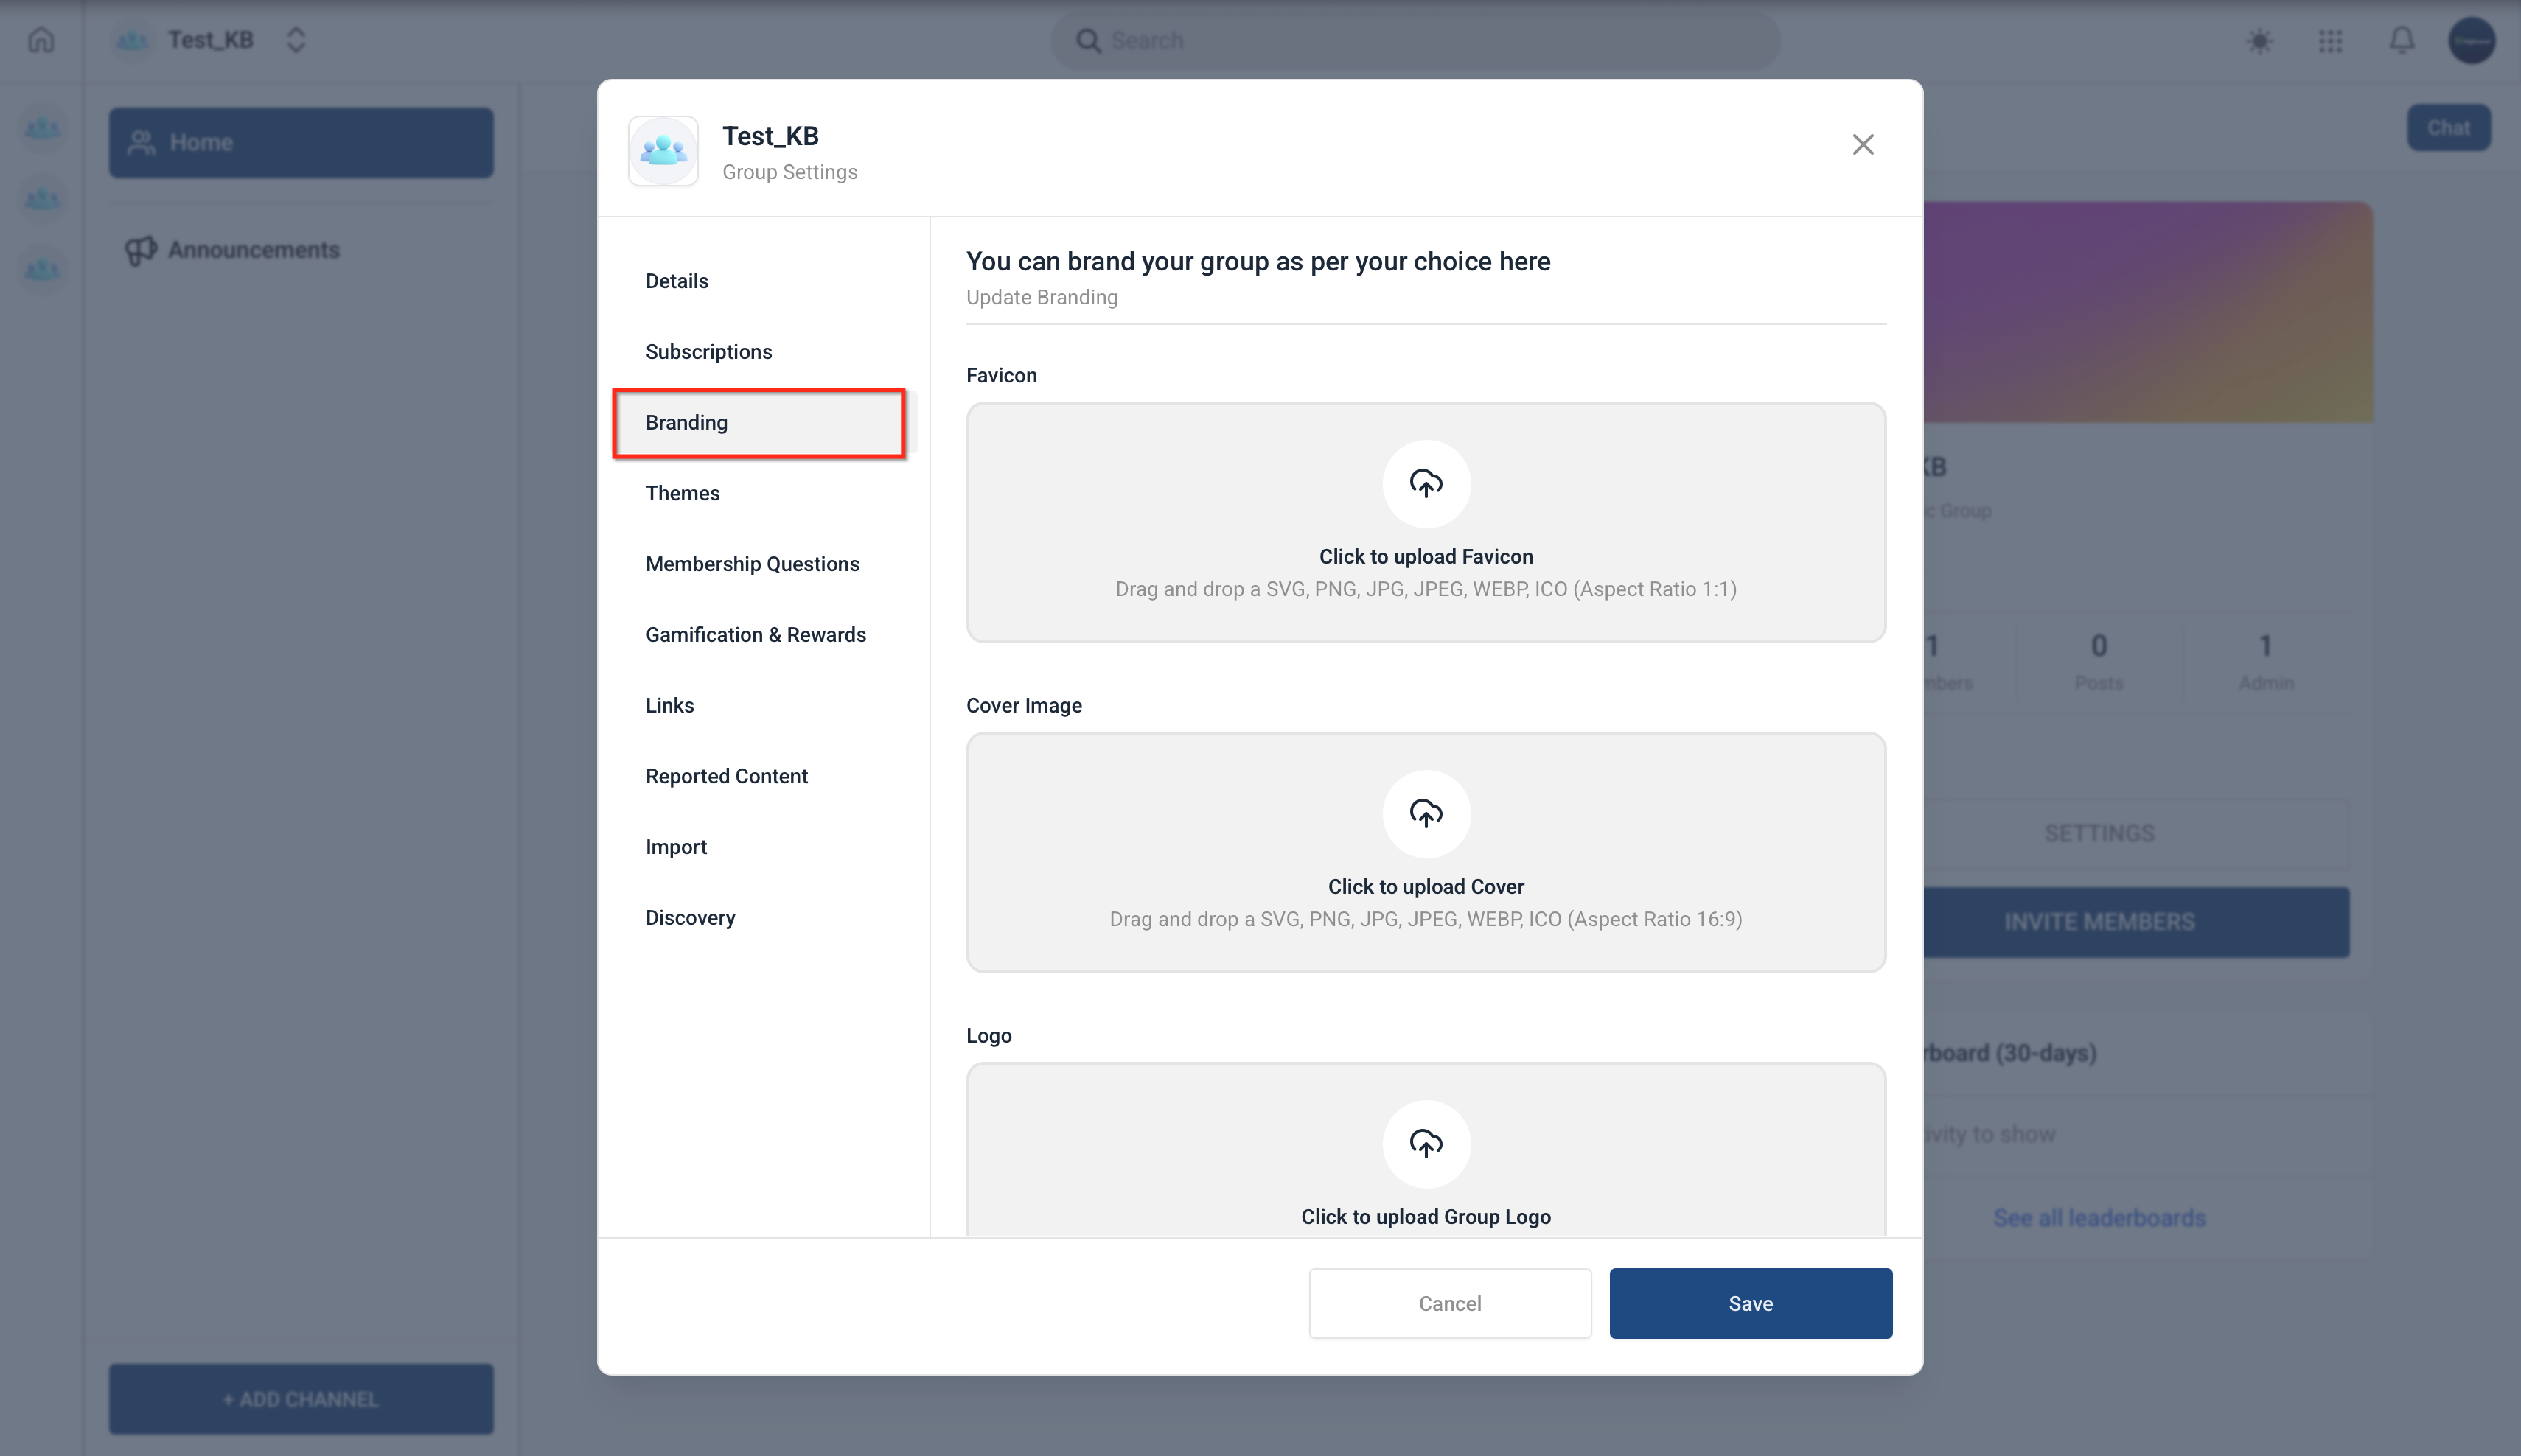Open the Details settings section
The height and width of the screenshot is (1456, 2521).
pos(764,281)
